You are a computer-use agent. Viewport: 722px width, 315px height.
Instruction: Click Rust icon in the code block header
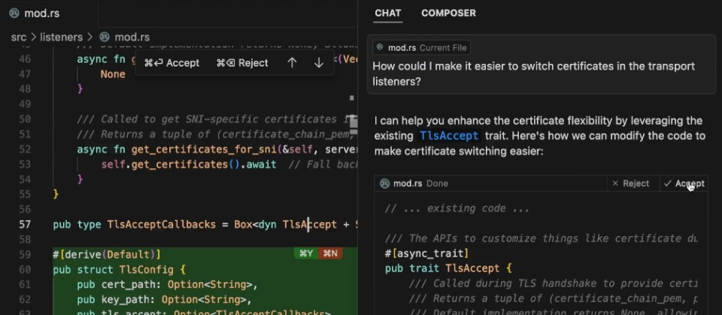point(384,184)
